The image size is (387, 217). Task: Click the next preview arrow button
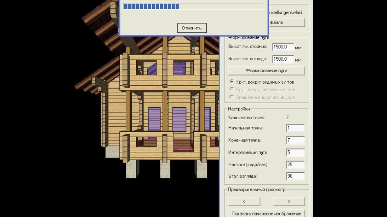289,201
